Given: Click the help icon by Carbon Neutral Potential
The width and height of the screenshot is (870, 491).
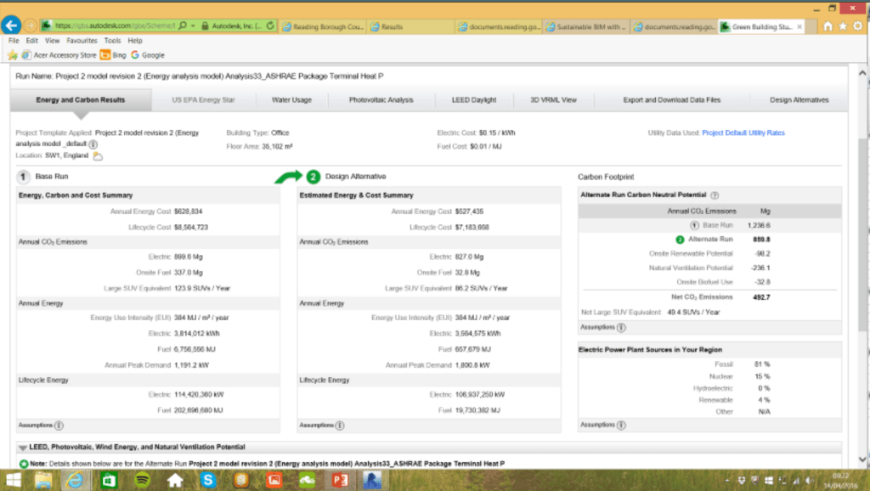Looking at the screenshot, I should [x=715, y=195].
